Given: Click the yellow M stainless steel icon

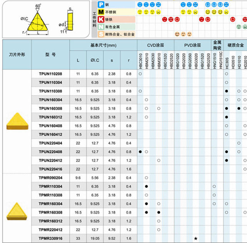Looking at the screenshot, I should 101,12.
